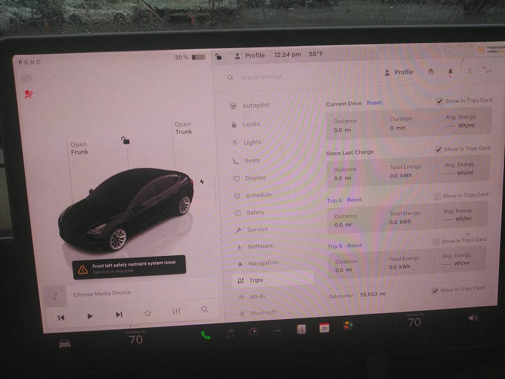Tap Choose Media Source
The image size is (505, 379).
tap(102, 294)
